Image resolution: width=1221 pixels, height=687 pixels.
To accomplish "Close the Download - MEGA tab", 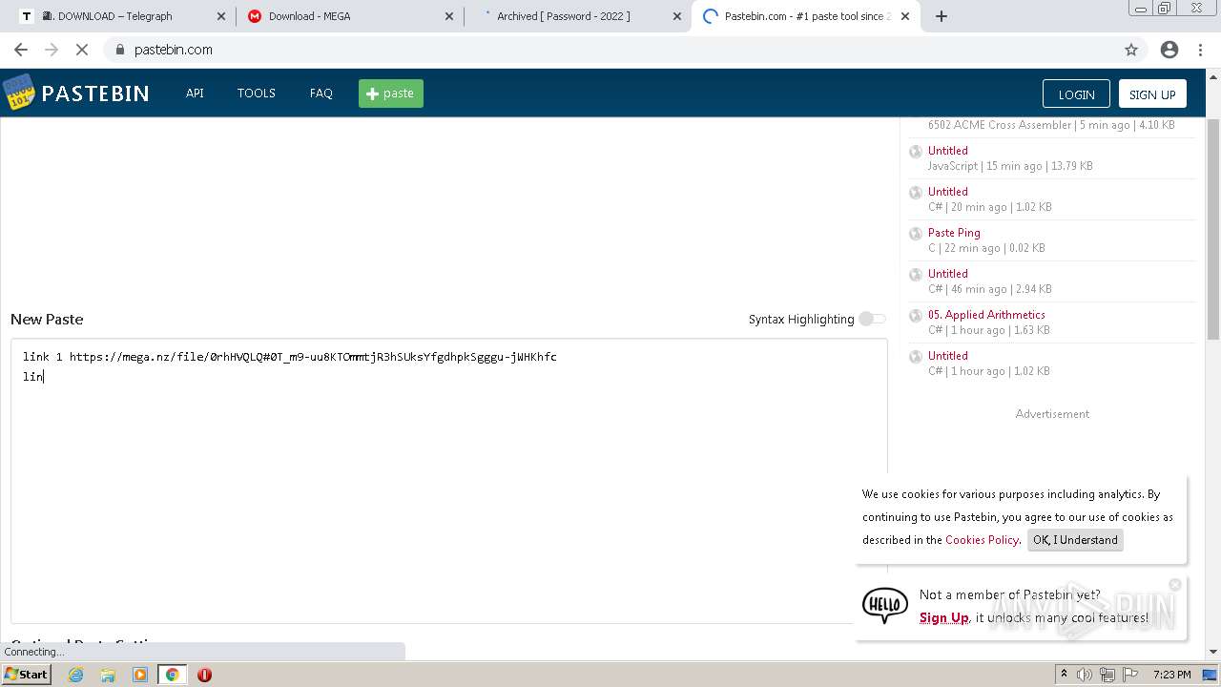I will pos(447,16).
